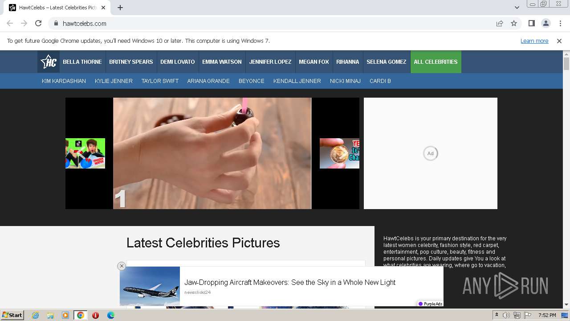Open the All Celebrities button

pos(436,62)
